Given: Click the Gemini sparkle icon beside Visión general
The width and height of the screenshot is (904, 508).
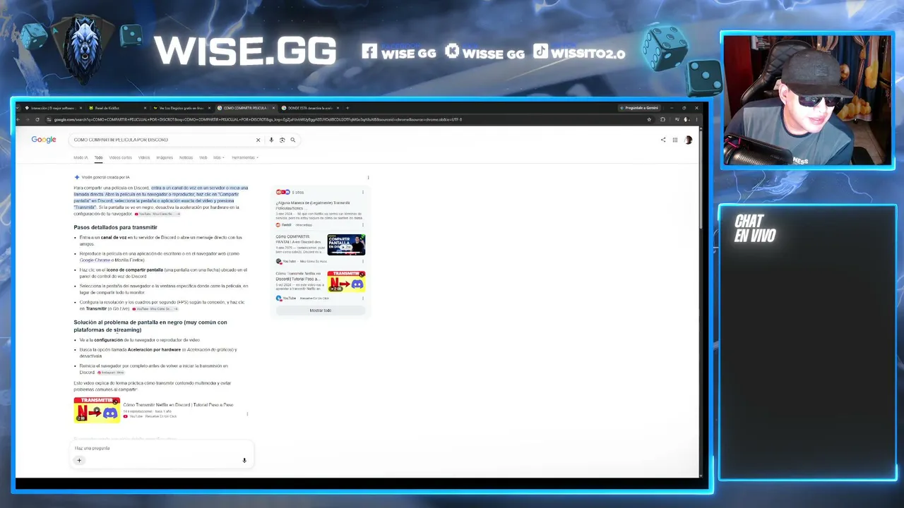Looking at the screenshot, I should point(77,177).
